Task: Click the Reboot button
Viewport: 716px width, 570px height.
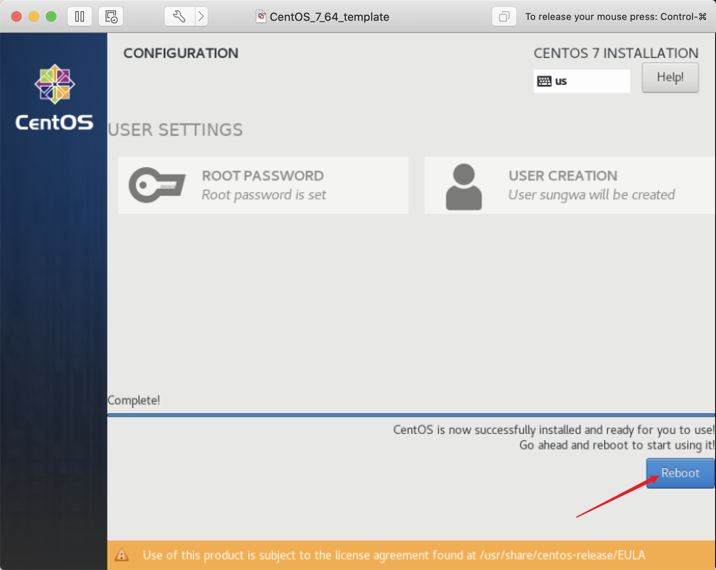Action: tap(680, 473)
